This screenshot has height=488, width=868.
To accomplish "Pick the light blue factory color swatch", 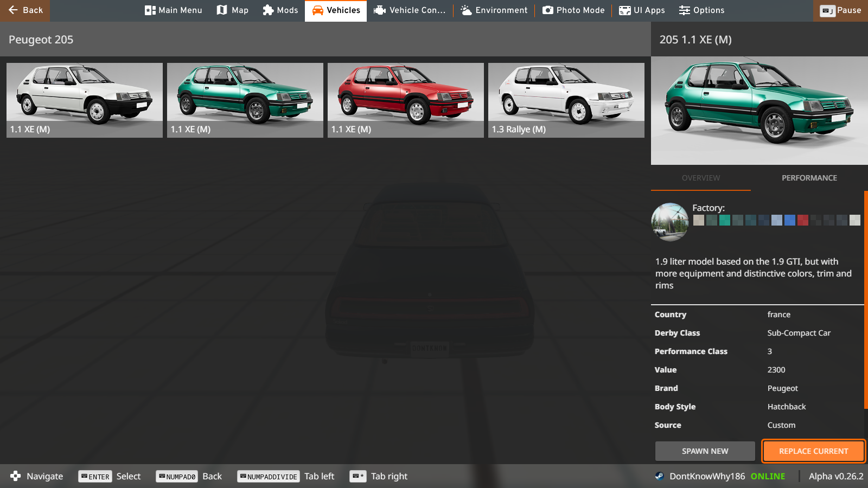I will tap(777, 220).
